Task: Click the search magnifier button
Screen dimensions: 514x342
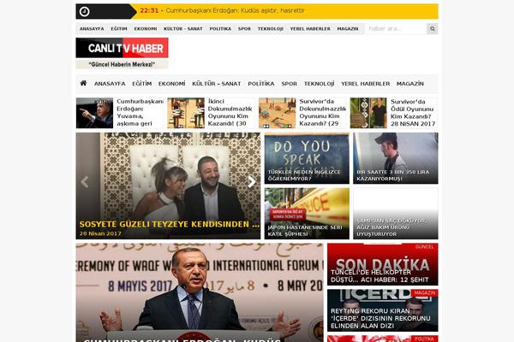Action: (432, 29)
